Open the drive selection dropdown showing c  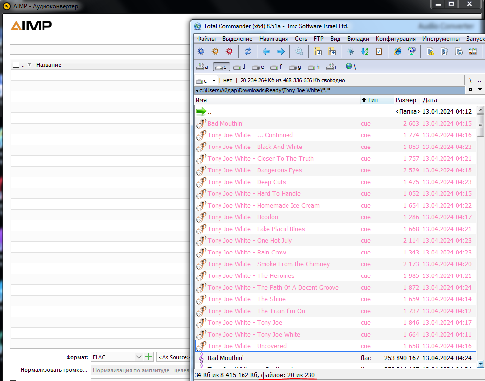coord(206,80)
